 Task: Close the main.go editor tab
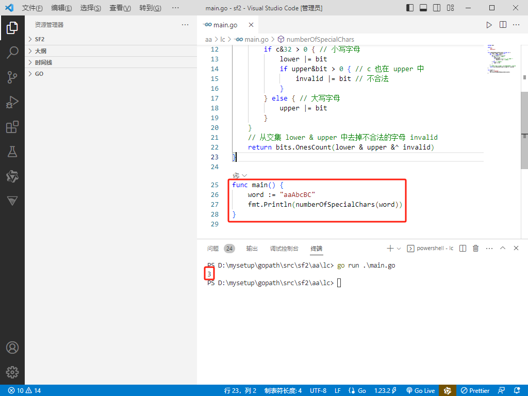(251, 25)
